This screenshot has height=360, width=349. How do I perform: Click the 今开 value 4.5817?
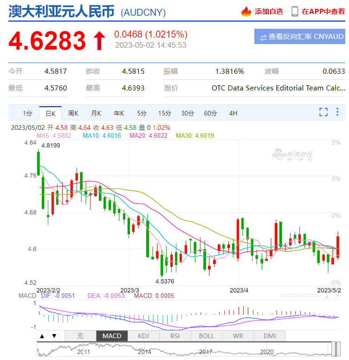pos(56,71)
